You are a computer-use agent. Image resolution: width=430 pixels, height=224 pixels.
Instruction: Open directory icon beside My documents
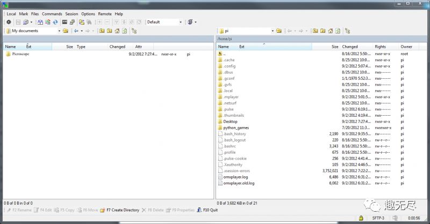[66, 31]
